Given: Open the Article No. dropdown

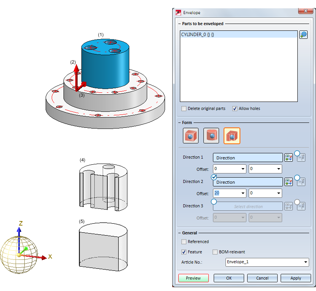Looking at the screenshot, I should click(306, 262).
